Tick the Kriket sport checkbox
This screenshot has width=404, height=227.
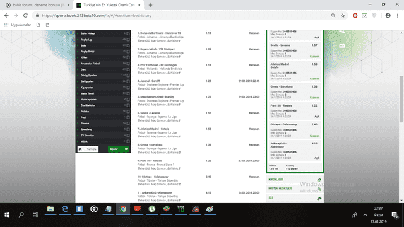coord(128,57)
